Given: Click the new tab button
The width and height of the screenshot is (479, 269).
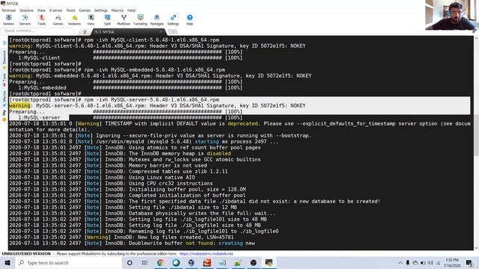Looking at the screenshot, I should 173,31.
